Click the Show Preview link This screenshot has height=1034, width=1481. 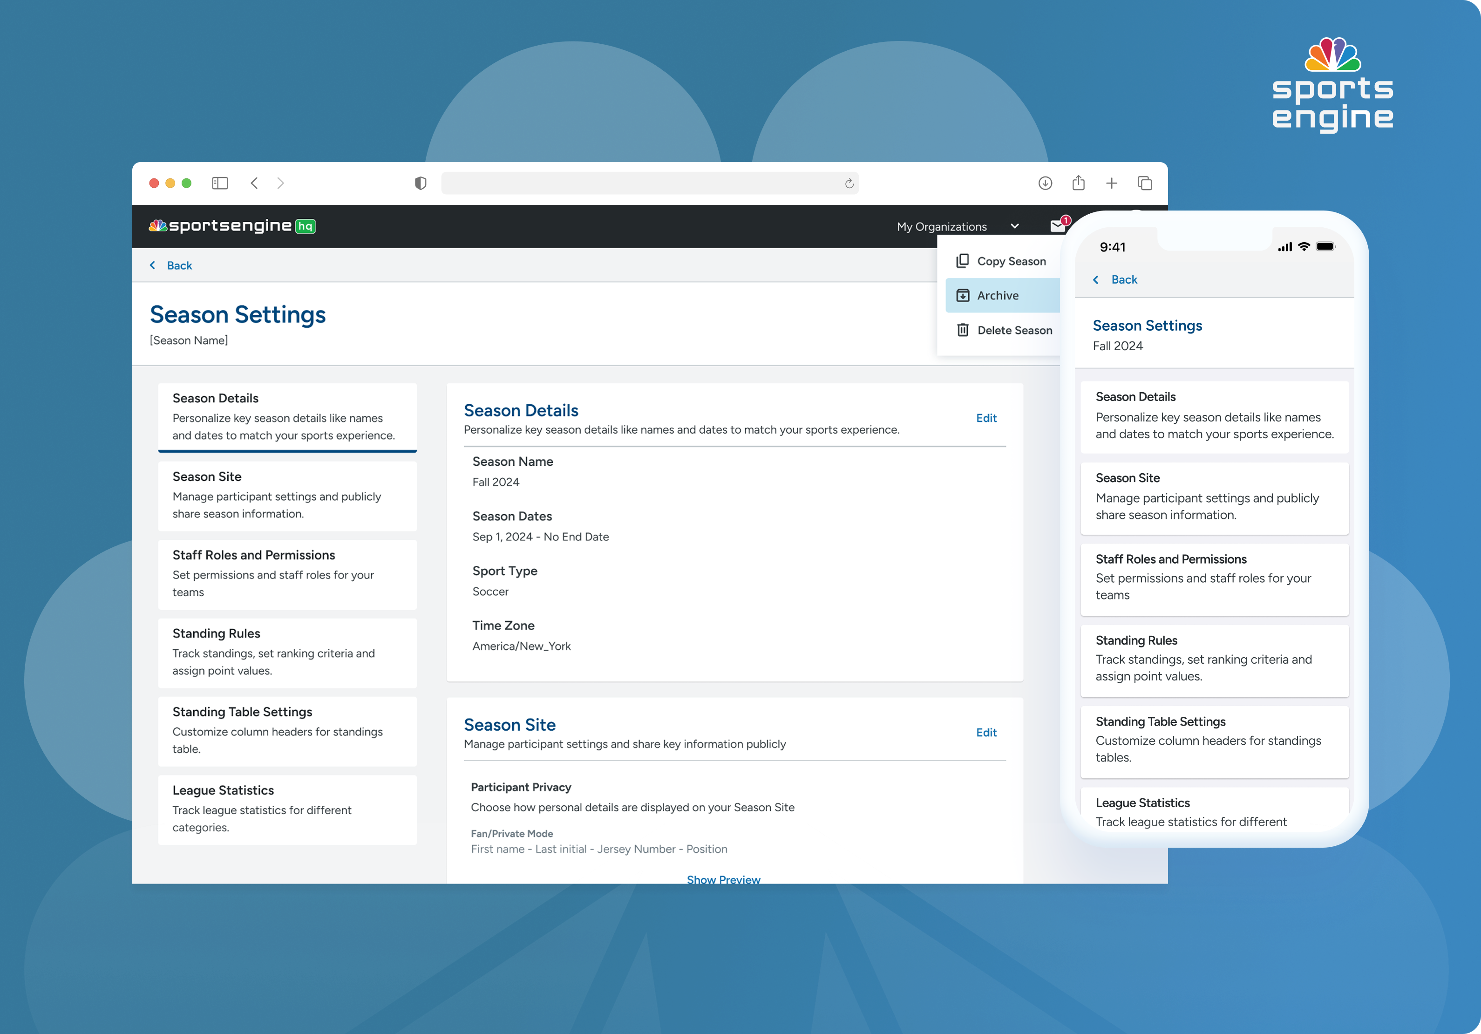point(723,878)
